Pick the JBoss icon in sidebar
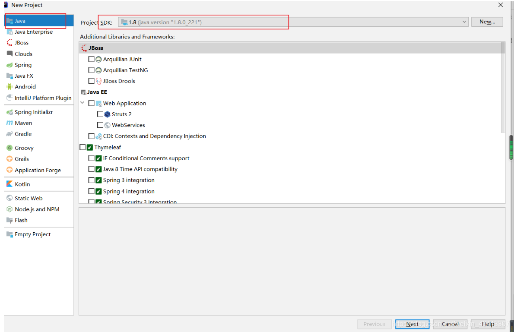 point(10,43)
